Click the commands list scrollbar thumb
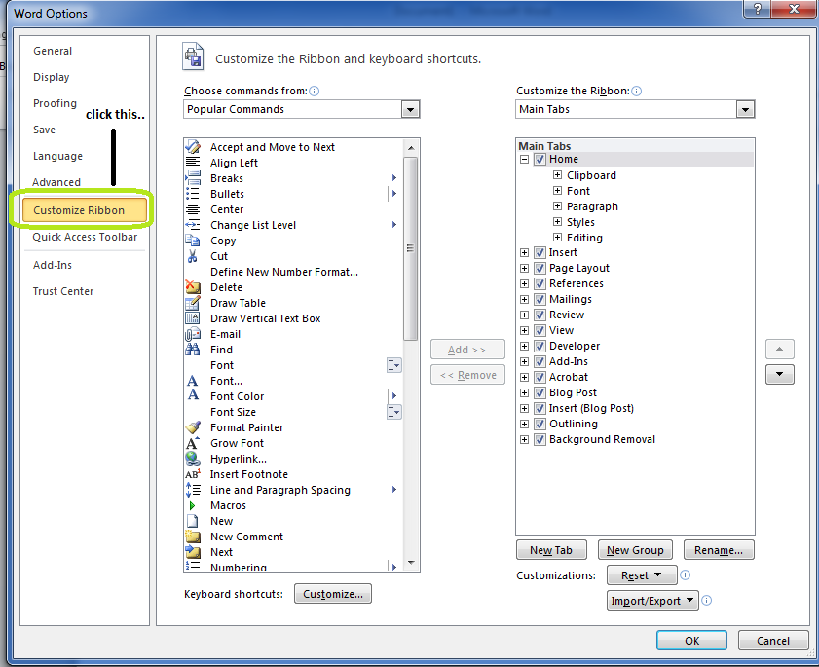 click(411, 248)
